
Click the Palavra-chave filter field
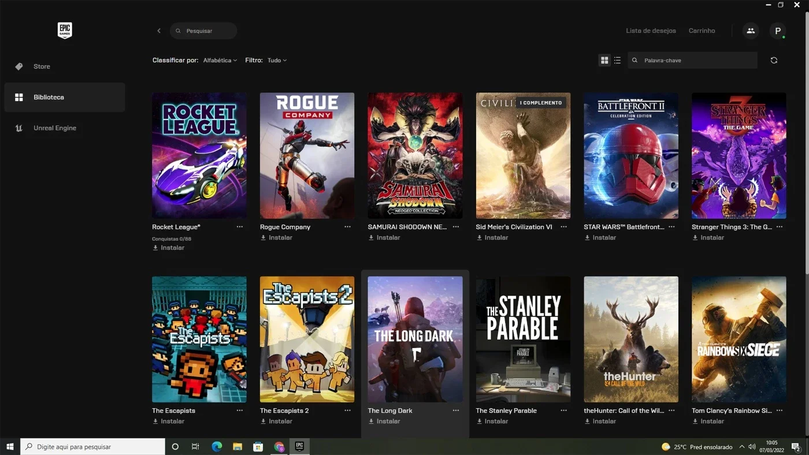coord(692,60)
